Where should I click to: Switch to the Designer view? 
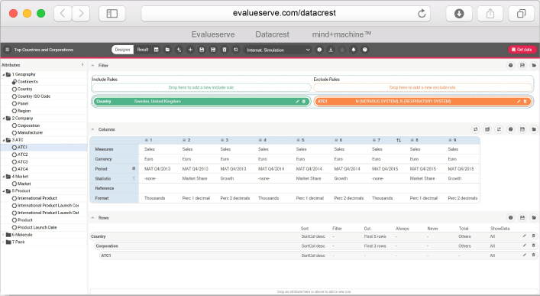[x=123, y=50]
